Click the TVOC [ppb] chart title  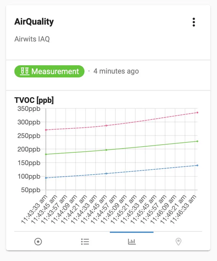pos(34,100)
